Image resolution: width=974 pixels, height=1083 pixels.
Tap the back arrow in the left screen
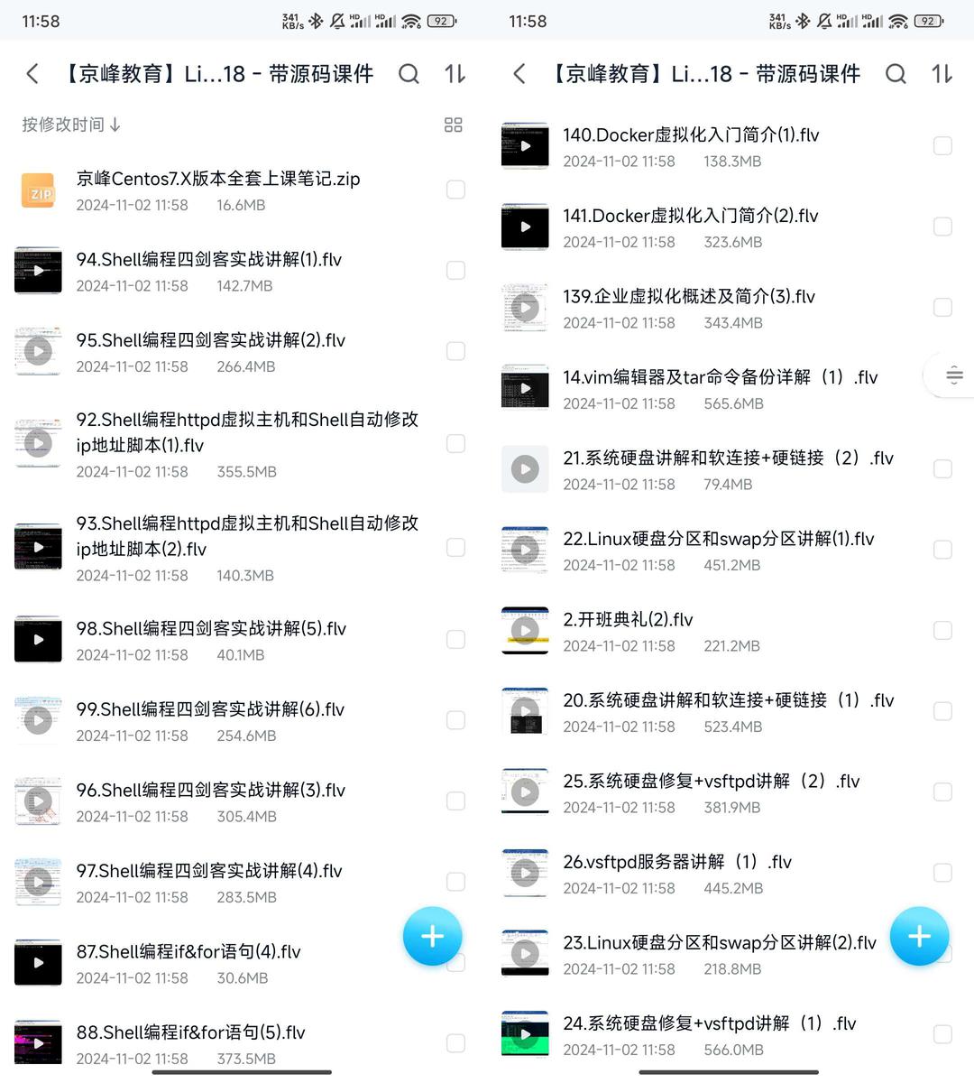click(x=32, y=74)
